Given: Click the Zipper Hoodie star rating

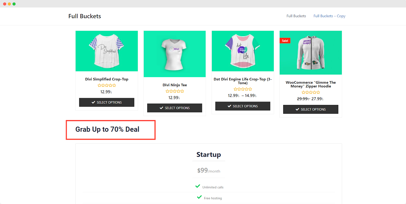Looking at the screenshot, I should point(311,93).
